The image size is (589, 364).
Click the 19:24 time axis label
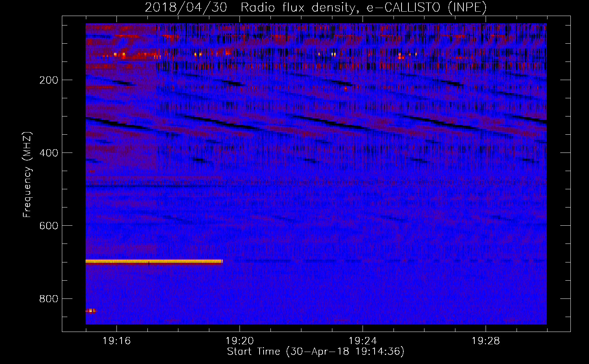[x=363, y=341]
